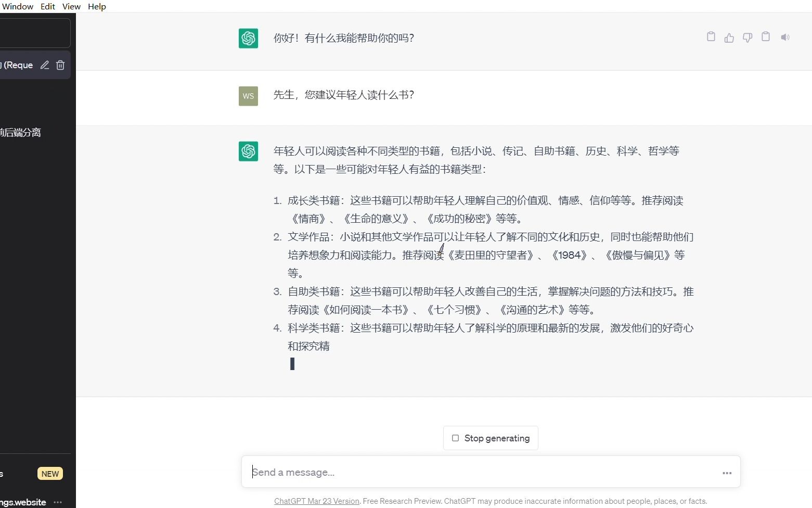Open the View menu
The height and width of the screenshot is (508, 812).
tap(71, 6)
